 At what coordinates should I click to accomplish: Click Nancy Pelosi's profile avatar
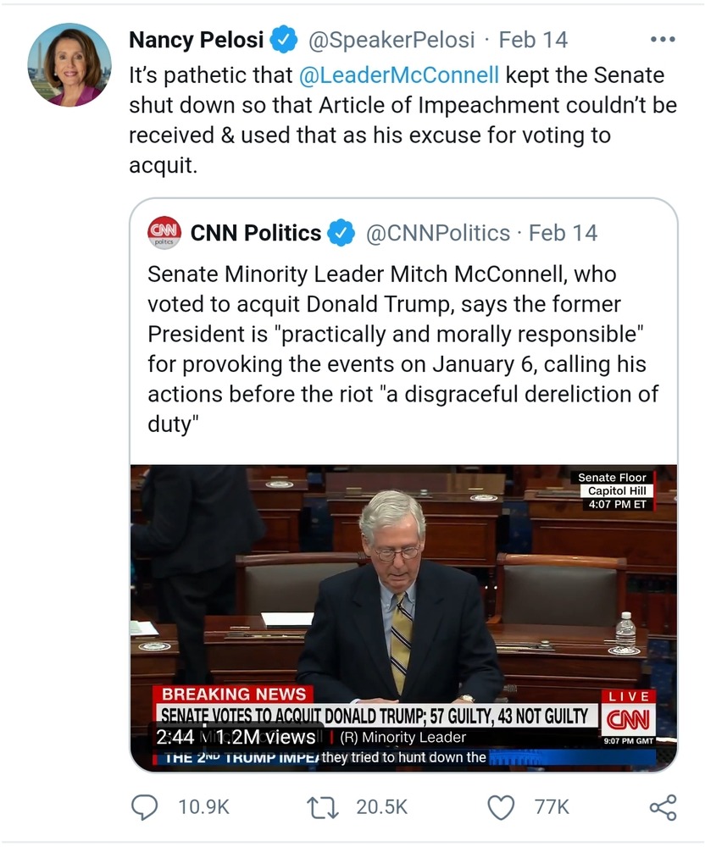coord(69,64)
